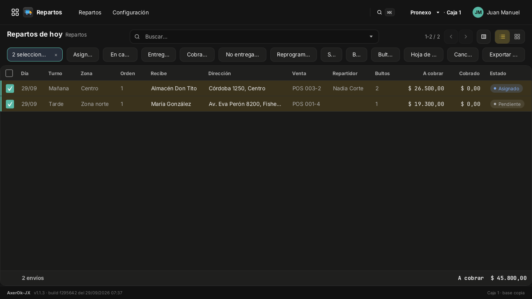Click the No entrega... button
This screenshot has width=532, height=299.
coord(242,55)
